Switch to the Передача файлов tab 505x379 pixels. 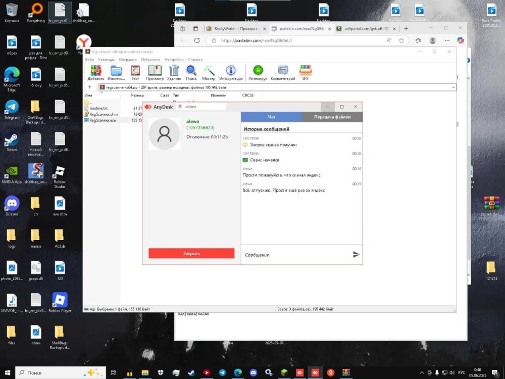(x=332, y=117)
